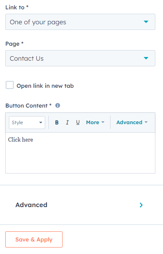Toggle bold formatting in the editor
Viewport: 163px width, 254px height.
coord(57,123)
